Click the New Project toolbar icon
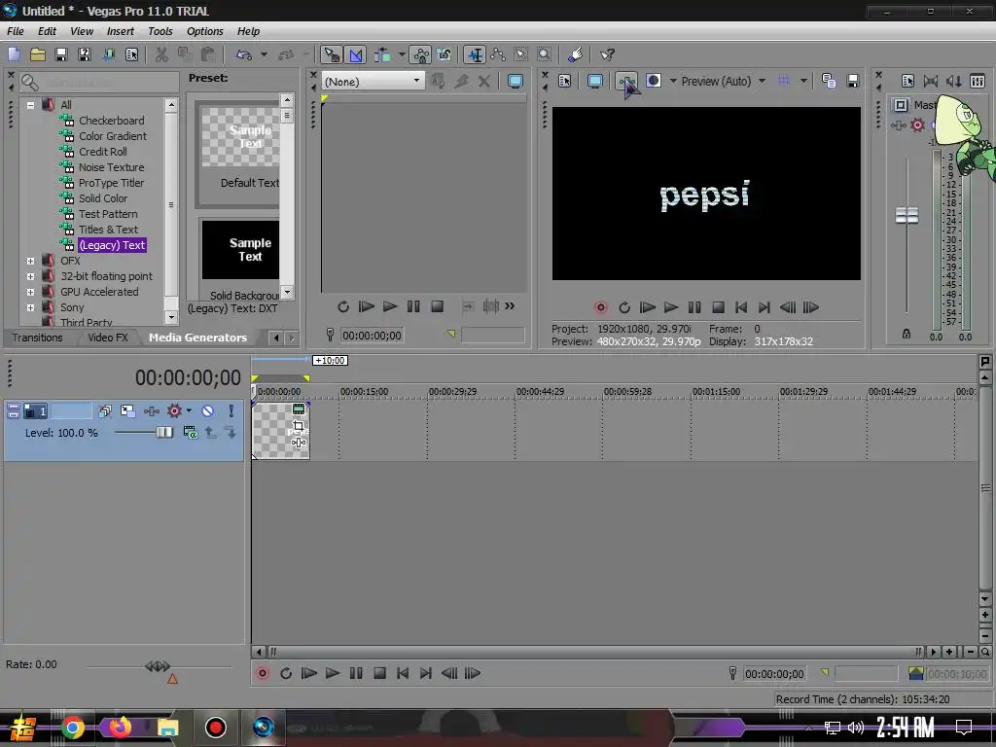This screenshot has width=996, height=747. coord(14,54)
